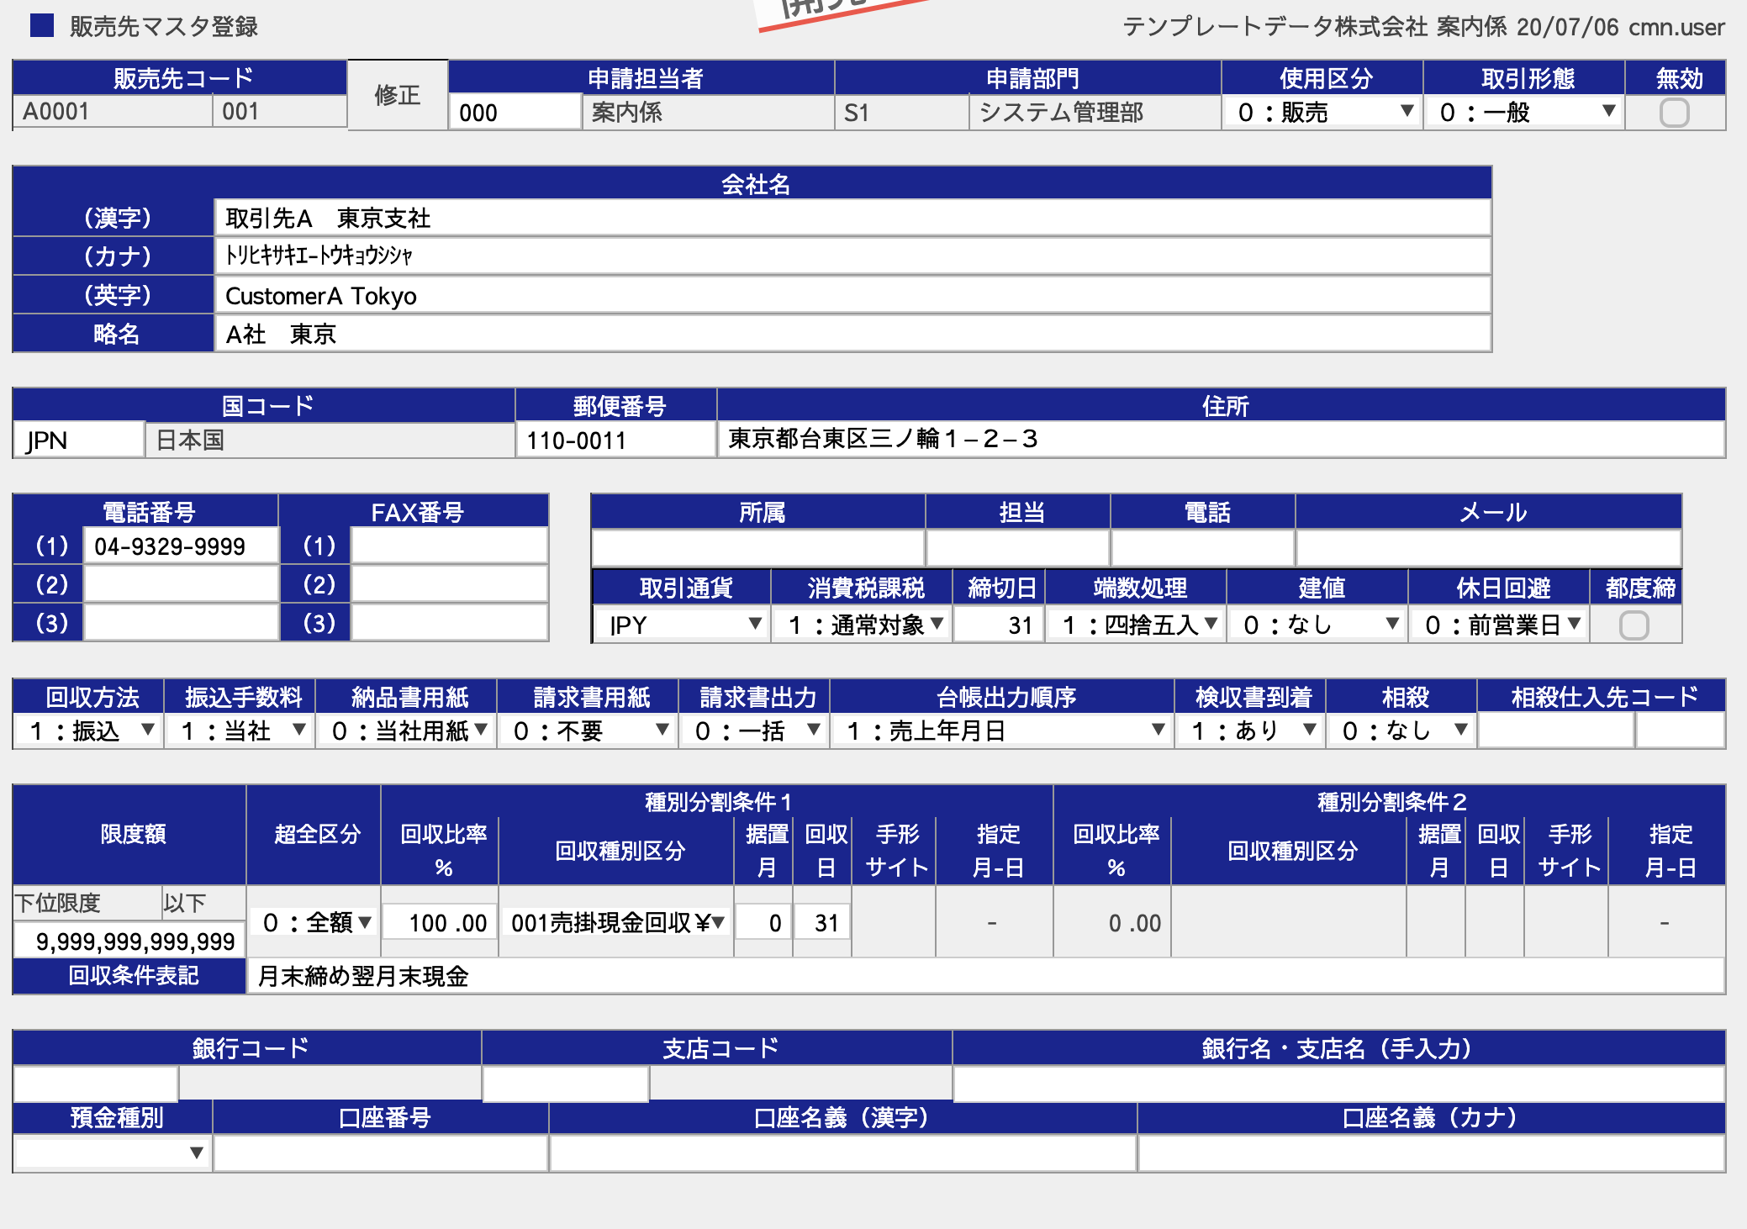Click the 申請部門 code S1
Viewport: 1747px width, 1229px height.
[856, 112]
